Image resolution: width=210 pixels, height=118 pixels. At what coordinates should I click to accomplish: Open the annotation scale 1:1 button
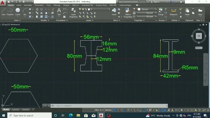pos(177,110)
